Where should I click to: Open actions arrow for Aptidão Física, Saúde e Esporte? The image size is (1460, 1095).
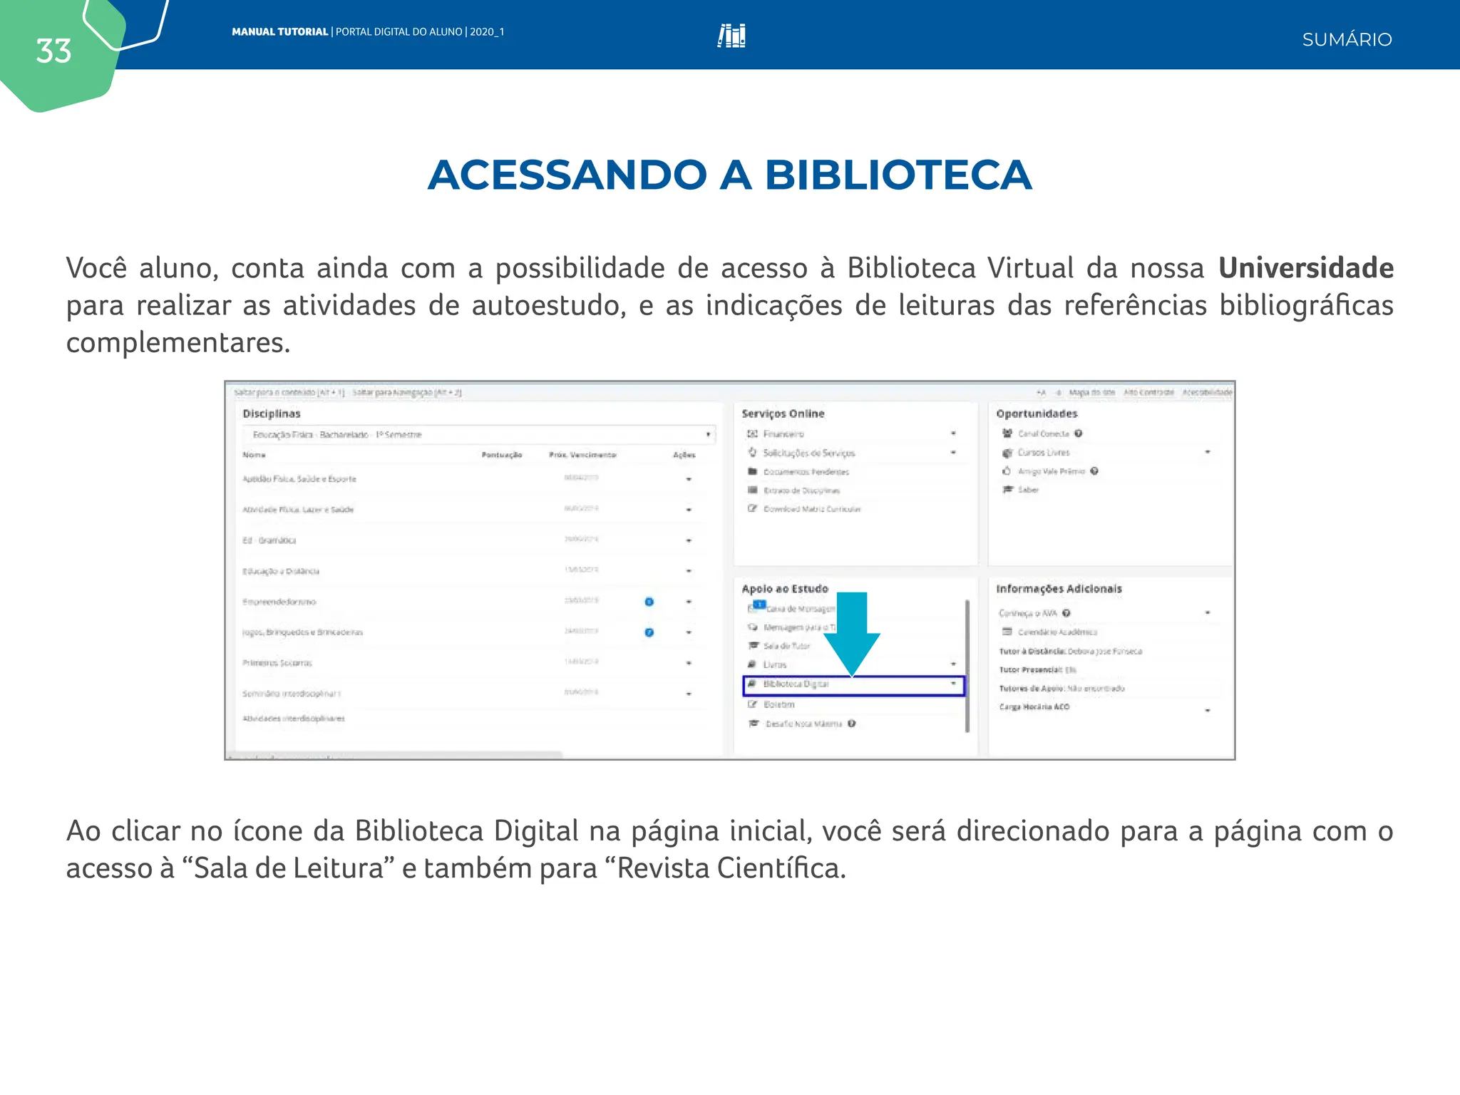(x=689, y=479)
